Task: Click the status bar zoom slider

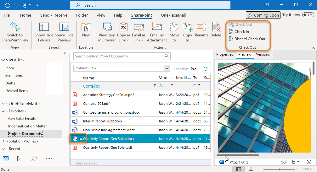Action: coord(279,169)
